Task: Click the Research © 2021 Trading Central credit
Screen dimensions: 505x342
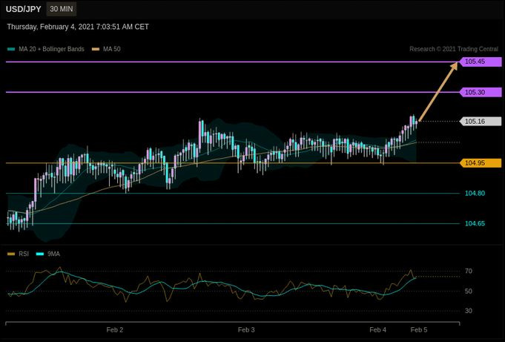Action: click(x=454, y=49)
